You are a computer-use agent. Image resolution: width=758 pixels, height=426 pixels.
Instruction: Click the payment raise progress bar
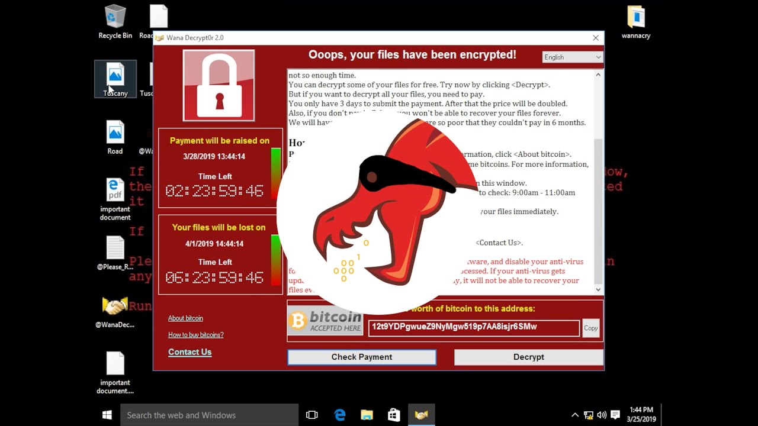(276, 173)
